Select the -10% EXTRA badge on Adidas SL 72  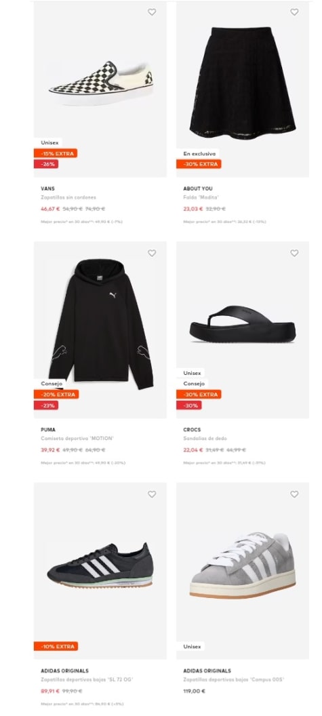coord(56,646)
